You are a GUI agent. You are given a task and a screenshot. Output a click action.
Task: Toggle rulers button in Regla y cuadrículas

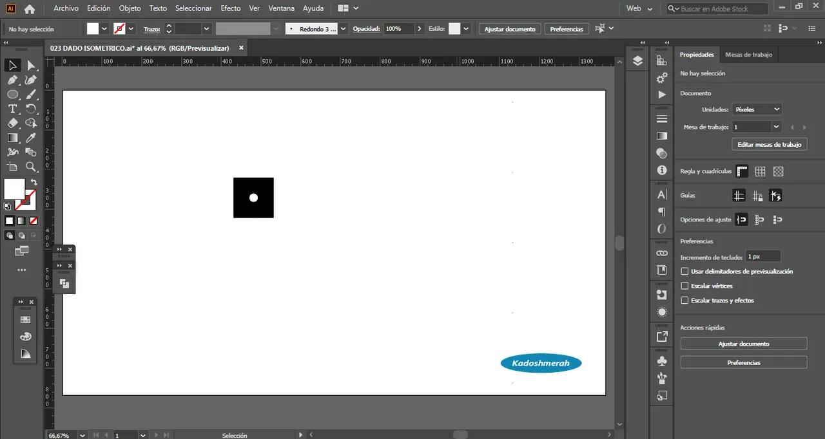point(742,171)
